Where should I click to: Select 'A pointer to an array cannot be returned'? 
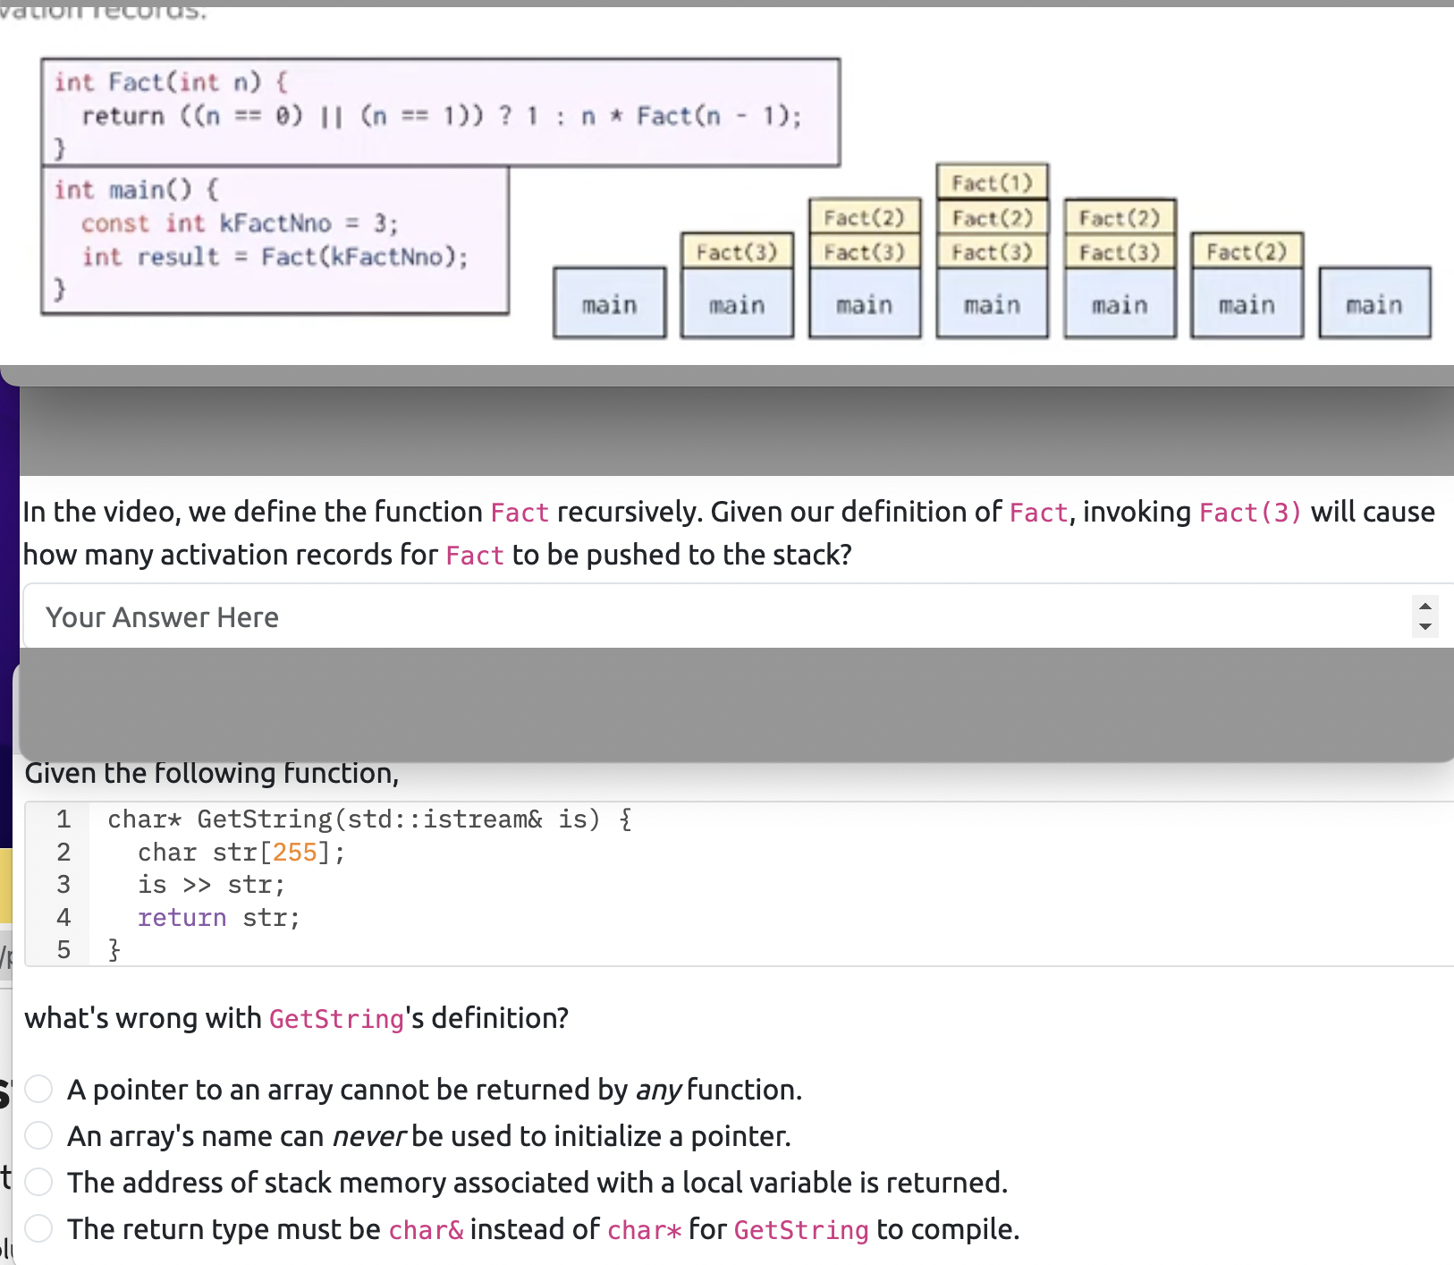coord(38,1089)
